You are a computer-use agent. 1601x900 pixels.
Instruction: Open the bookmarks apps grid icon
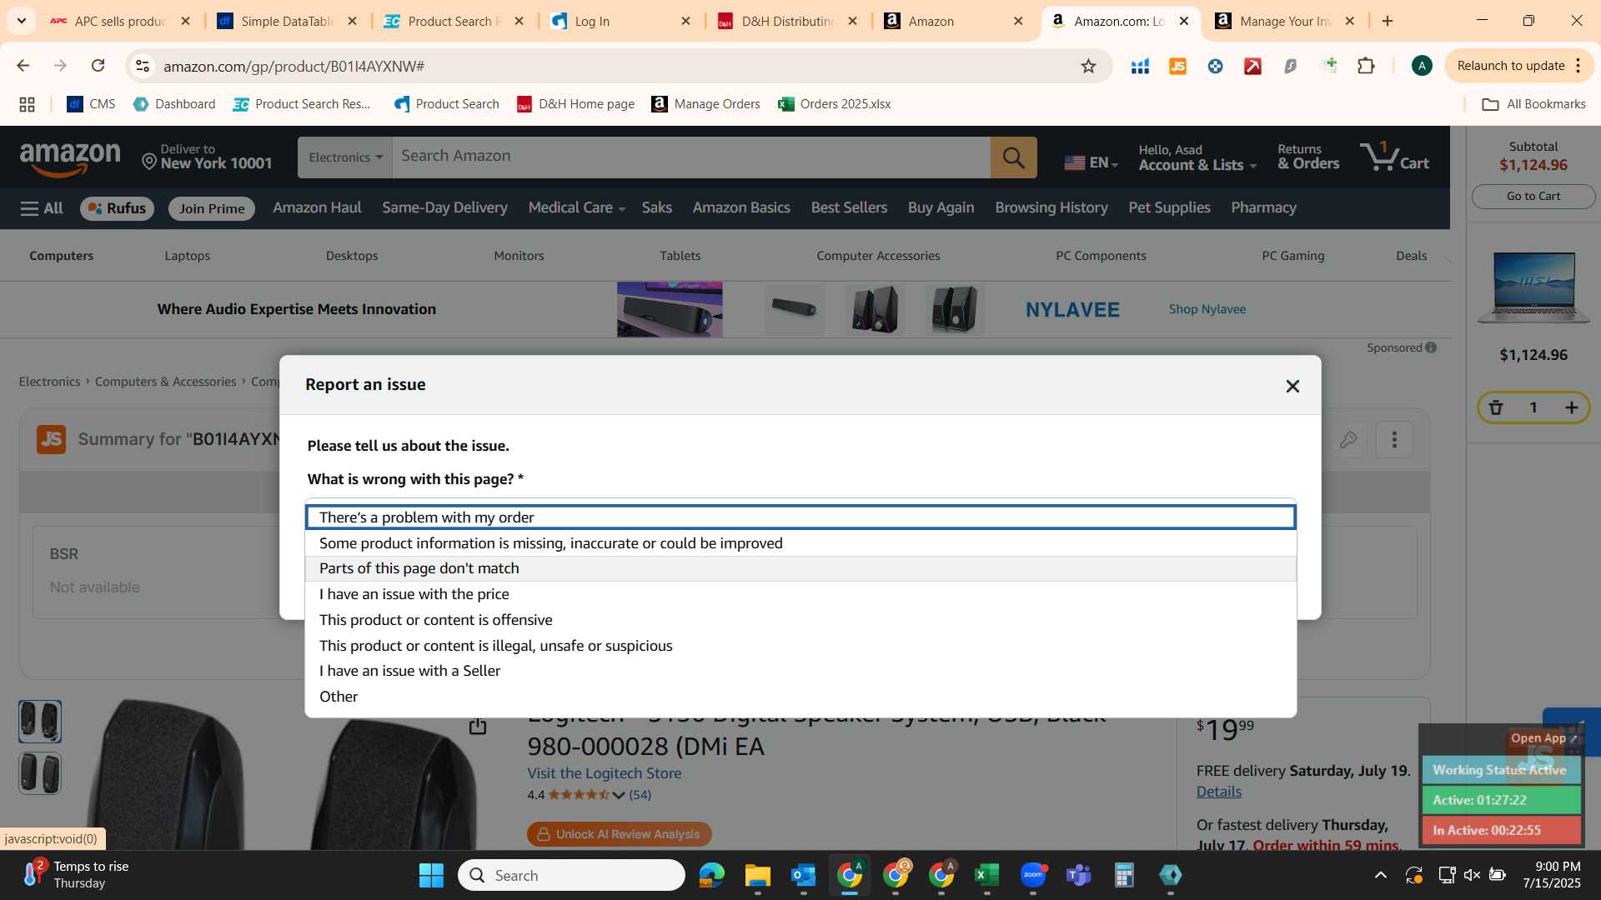click(x=27, y=104)
